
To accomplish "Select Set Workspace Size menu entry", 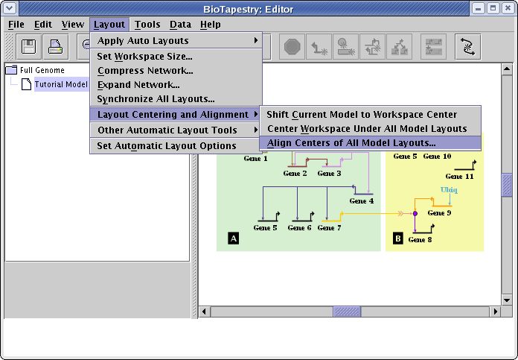I will [144, 56].
